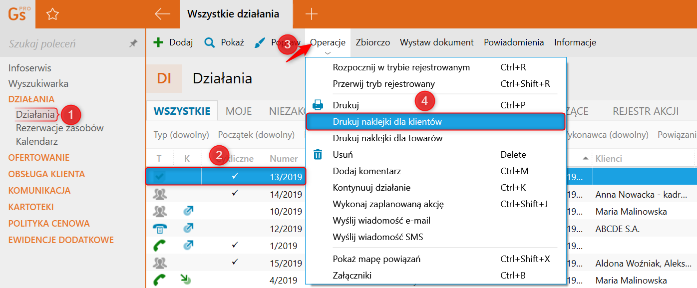The width and height of the screenshot is (697, 288).
Task: Toggle cykliczne checkmark in row 14/2019
Action: [235, 193]
